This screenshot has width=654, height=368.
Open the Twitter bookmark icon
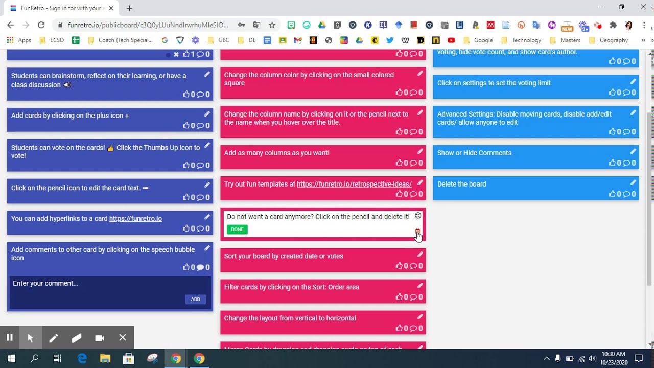point(390,40)
